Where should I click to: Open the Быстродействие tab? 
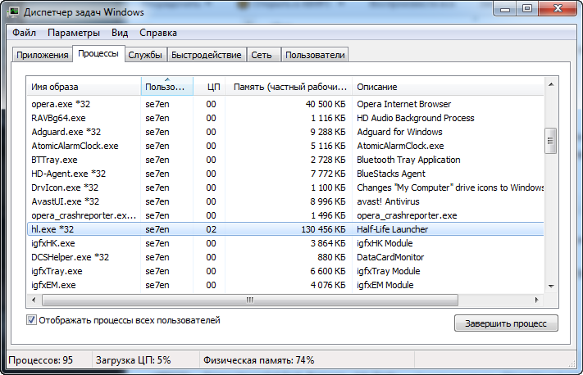pyautogui.click(x=207, y=55)
